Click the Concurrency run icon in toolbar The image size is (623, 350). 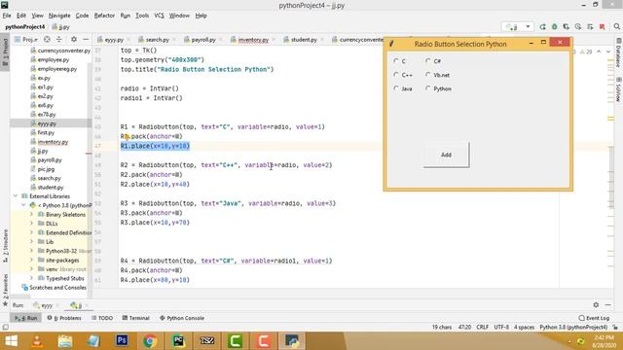tap(590, 26)
